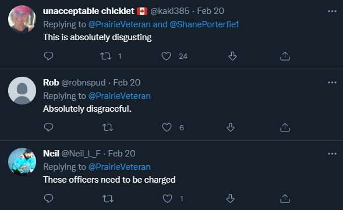Open more options on Neil's tweet
The image size is (343, 210).
332,154
